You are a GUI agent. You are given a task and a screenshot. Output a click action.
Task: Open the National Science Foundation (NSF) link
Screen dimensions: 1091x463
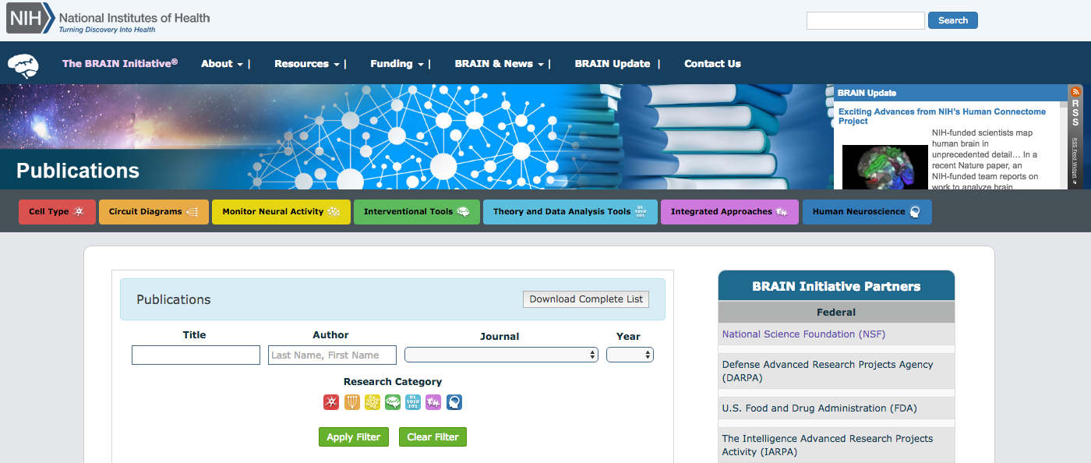coord(803,334)
